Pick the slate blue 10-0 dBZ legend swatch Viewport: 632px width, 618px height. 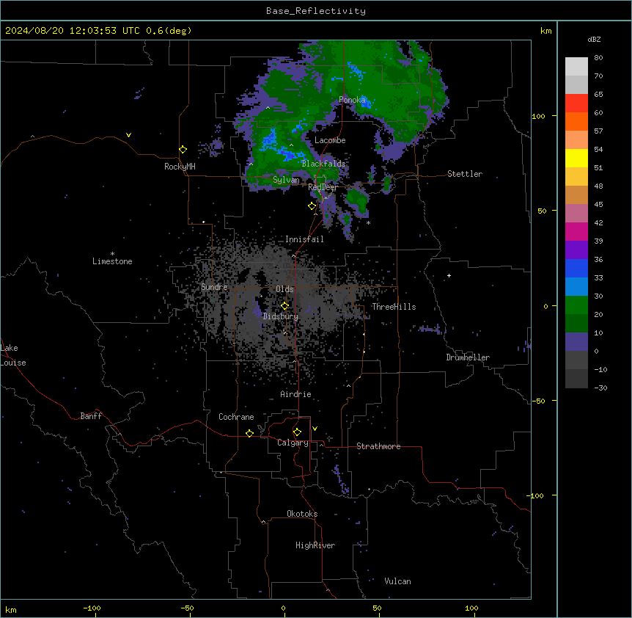click(576, 342)
